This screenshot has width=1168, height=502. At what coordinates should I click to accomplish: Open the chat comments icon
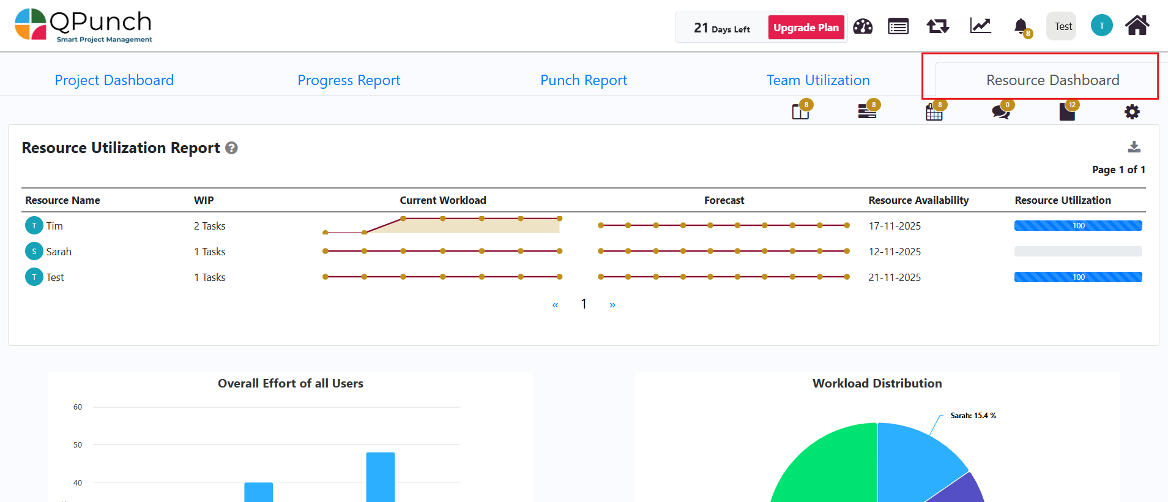[1000, 112]
